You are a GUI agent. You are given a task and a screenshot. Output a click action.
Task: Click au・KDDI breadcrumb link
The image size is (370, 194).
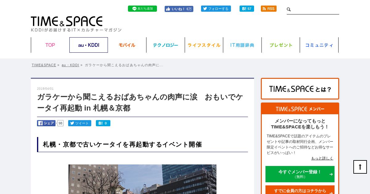tap(70, 65)
